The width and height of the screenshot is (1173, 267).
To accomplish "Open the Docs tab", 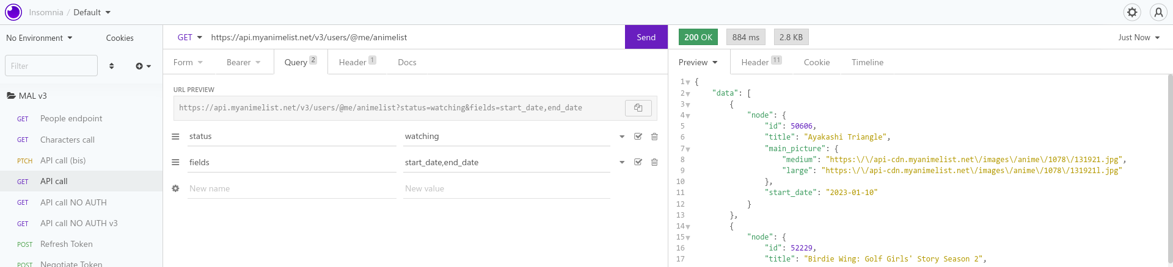I will click(407, 62).
